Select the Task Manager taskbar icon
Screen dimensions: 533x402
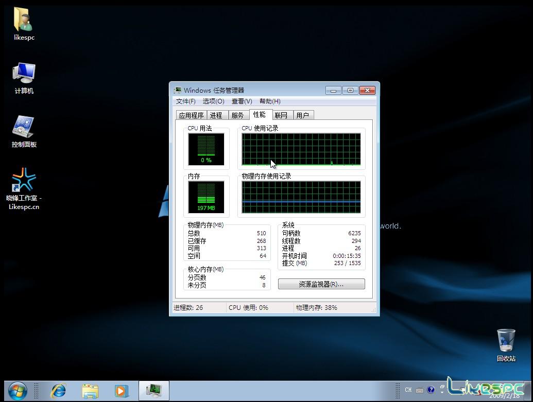click(153, 390)
